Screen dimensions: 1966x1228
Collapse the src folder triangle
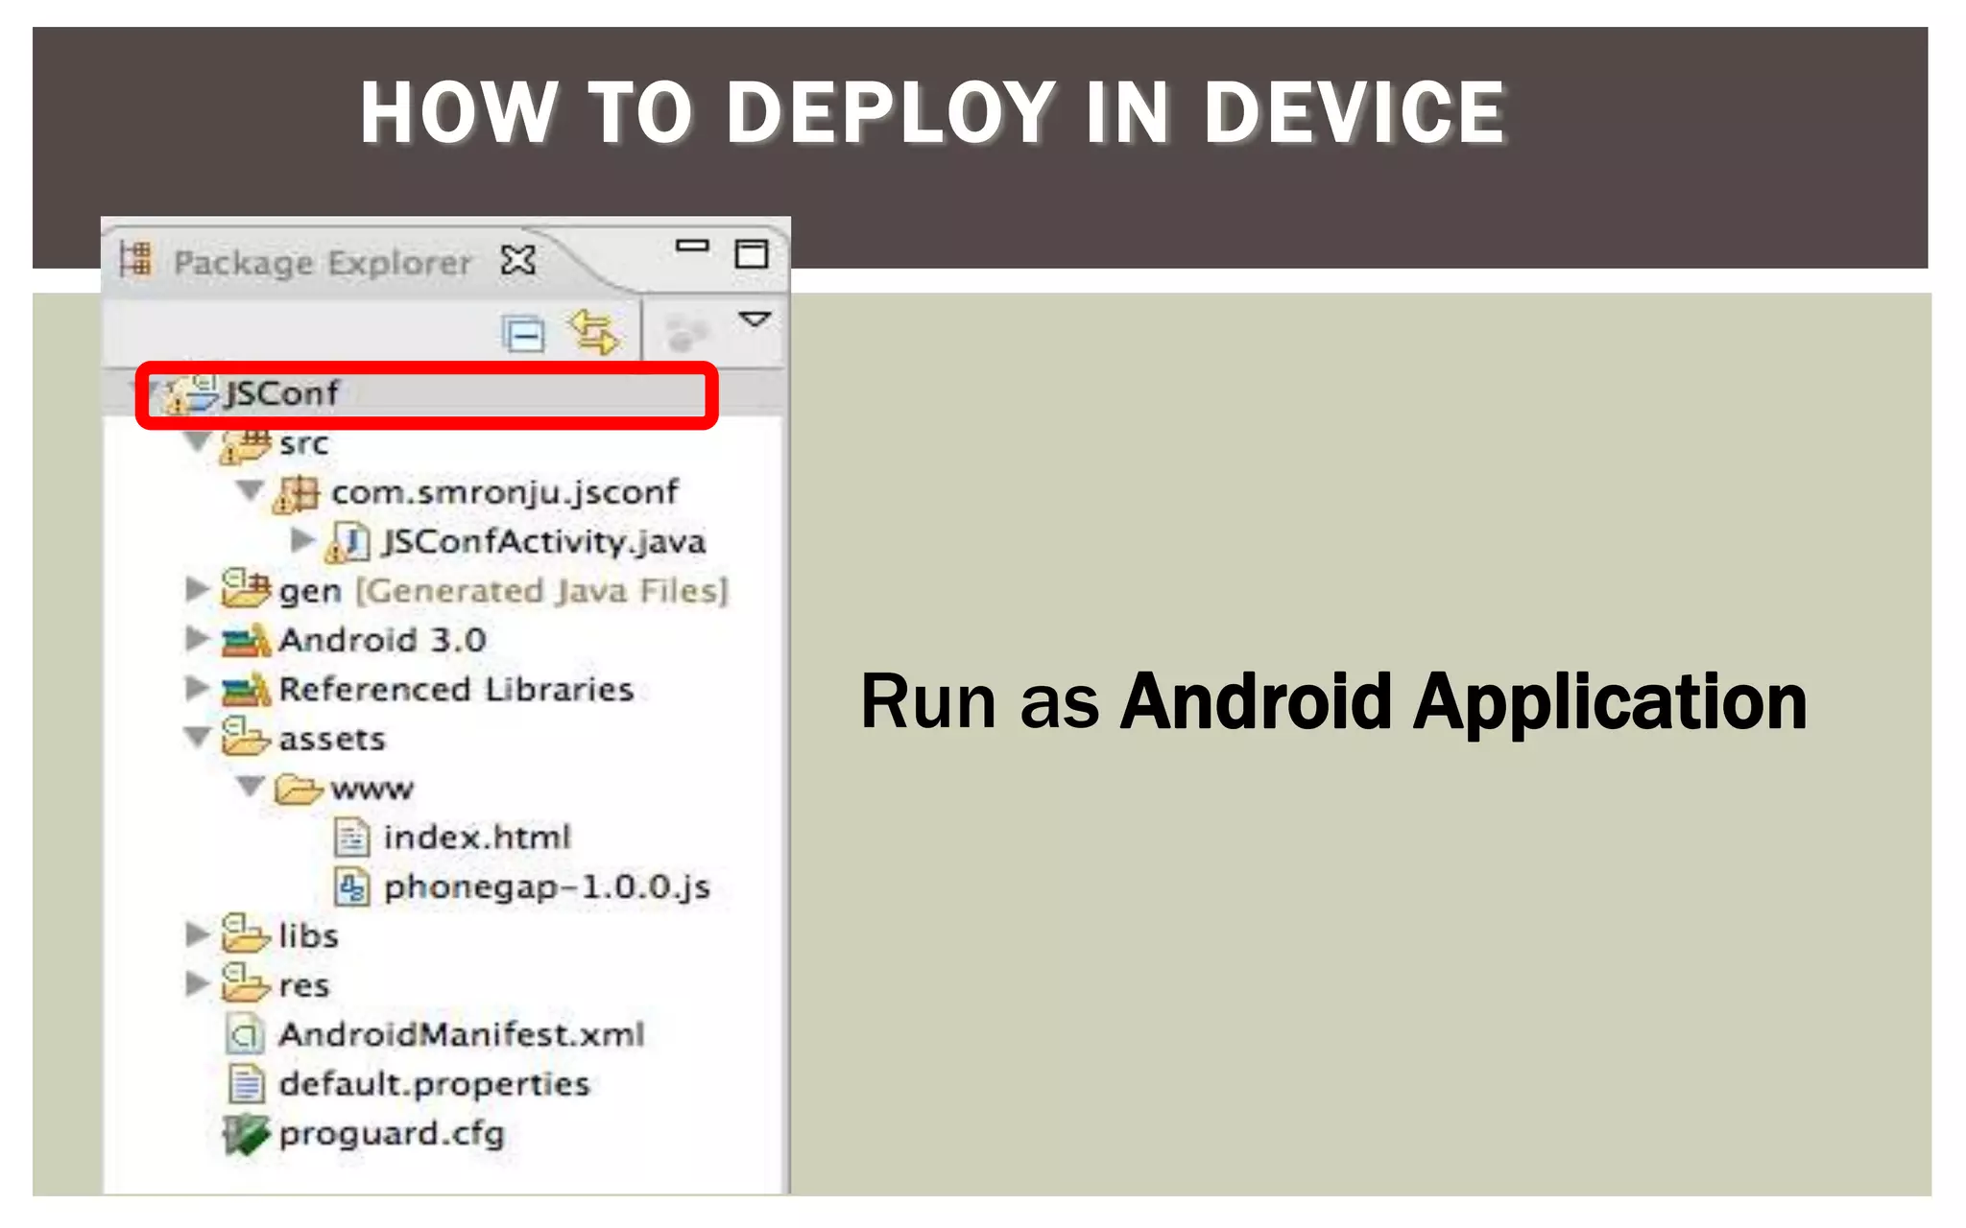[x=198, y=442]
